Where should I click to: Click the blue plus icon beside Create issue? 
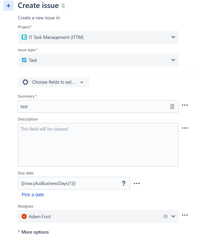[x=8, y=6]
